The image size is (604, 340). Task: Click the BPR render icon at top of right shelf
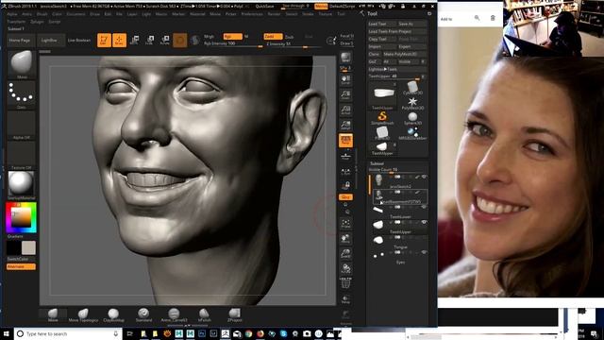coord(345,58)
